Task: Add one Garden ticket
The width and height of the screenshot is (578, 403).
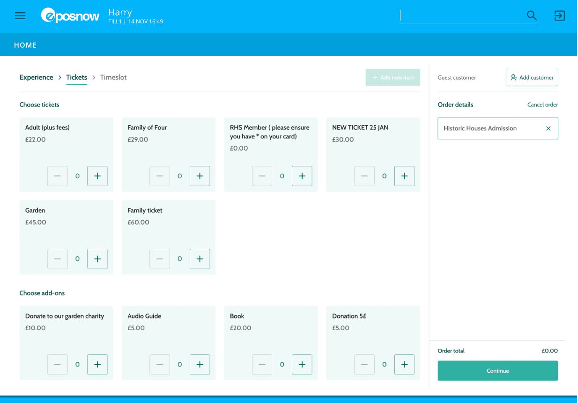Action: (x=97, y=259)
